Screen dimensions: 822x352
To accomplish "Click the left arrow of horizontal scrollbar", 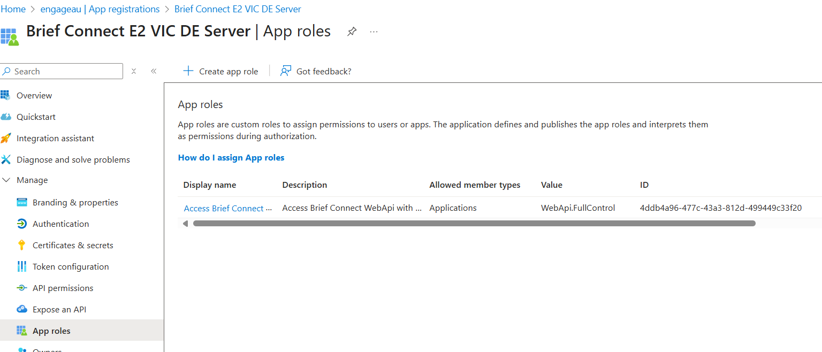I will point(185,224).
